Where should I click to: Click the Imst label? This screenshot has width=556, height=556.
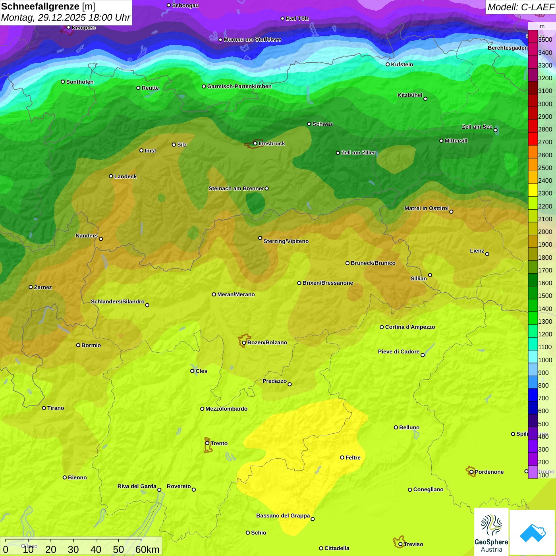151,151
